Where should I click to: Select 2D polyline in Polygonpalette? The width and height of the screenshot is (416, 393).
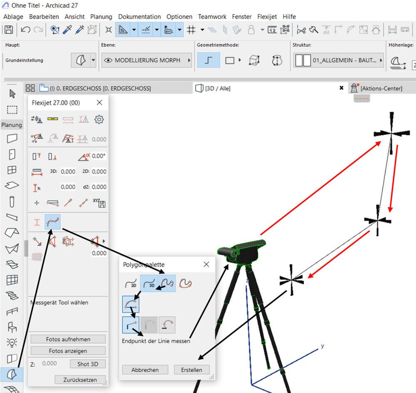(131, 283)
